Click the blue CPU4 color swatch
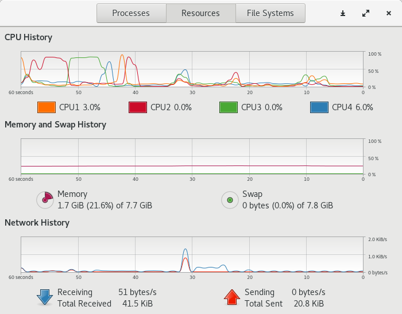Screen dimensions: 402x314 click(319, 107)
